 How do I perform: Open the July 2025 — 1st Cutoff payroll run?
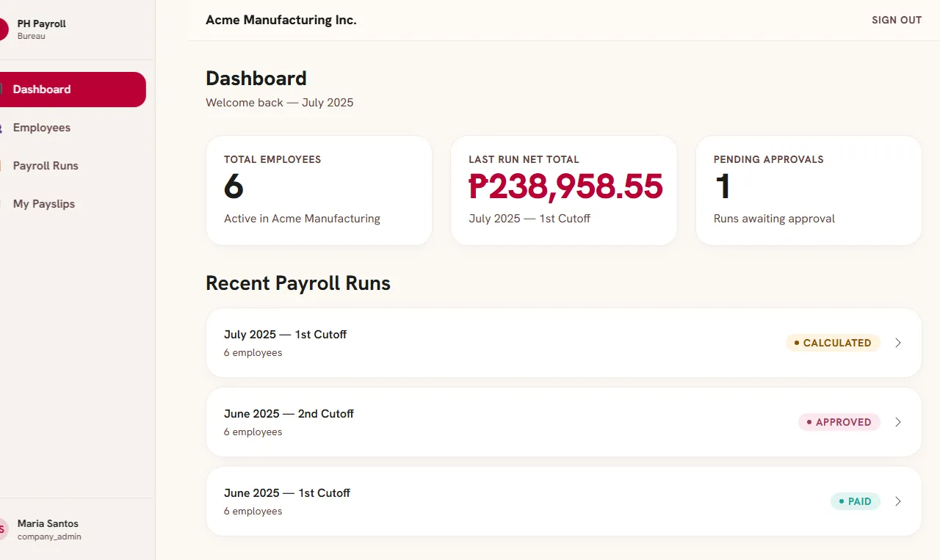(x=563, y=343)
